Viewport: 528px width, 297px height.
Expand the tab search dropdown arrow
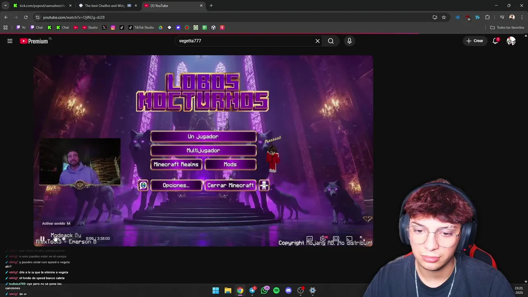(x=5, y=5)
